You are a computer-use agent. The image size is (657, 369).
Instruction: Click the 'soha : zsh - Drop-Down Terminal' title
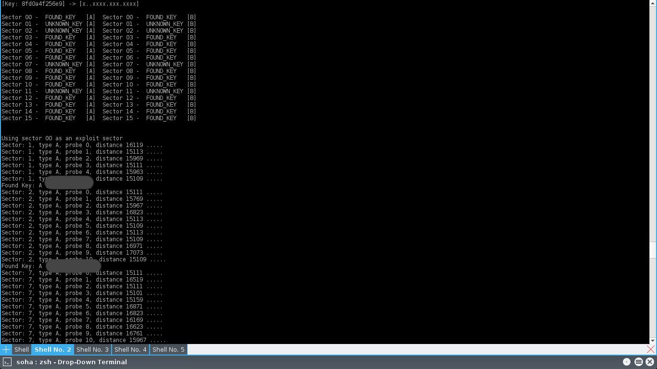[72, 362]
